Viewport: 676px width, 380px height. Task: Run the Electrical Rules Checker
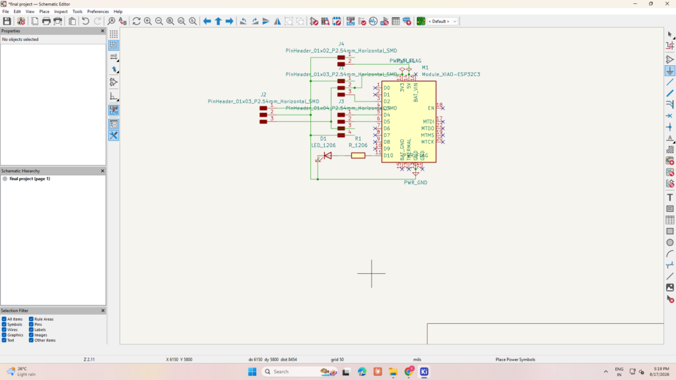click(362, 21)
